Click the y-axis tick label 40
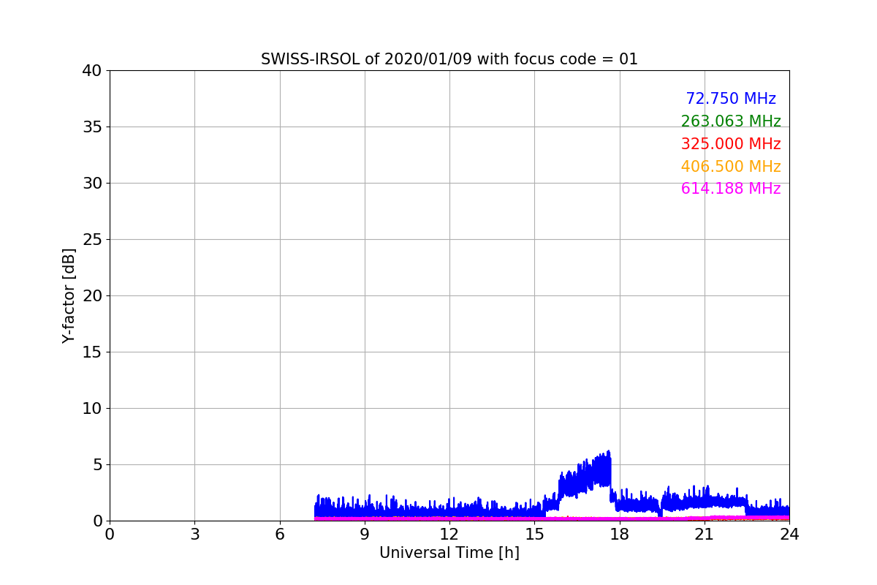This screenshot has width=877, height=585. (x=92, y=71)
